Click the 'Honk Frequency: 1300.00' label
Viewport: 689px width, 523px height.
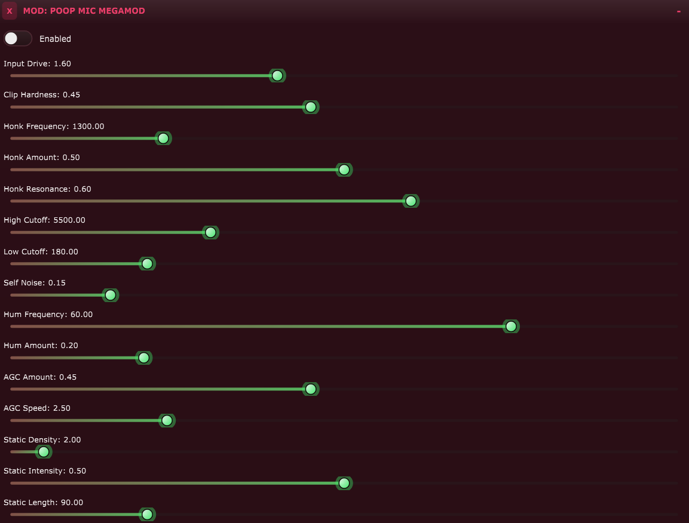54,127
